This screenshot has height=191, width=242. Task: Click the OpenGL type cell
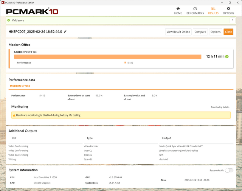pos(88,159)
